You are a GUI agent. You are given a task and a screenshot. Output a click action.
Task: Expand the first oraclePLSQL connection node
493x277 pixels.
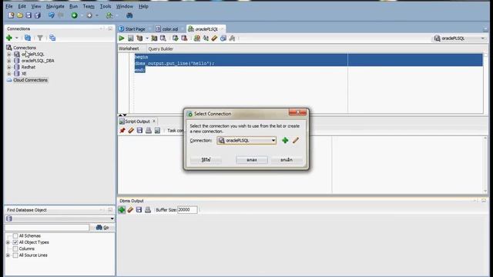(8, 55)
